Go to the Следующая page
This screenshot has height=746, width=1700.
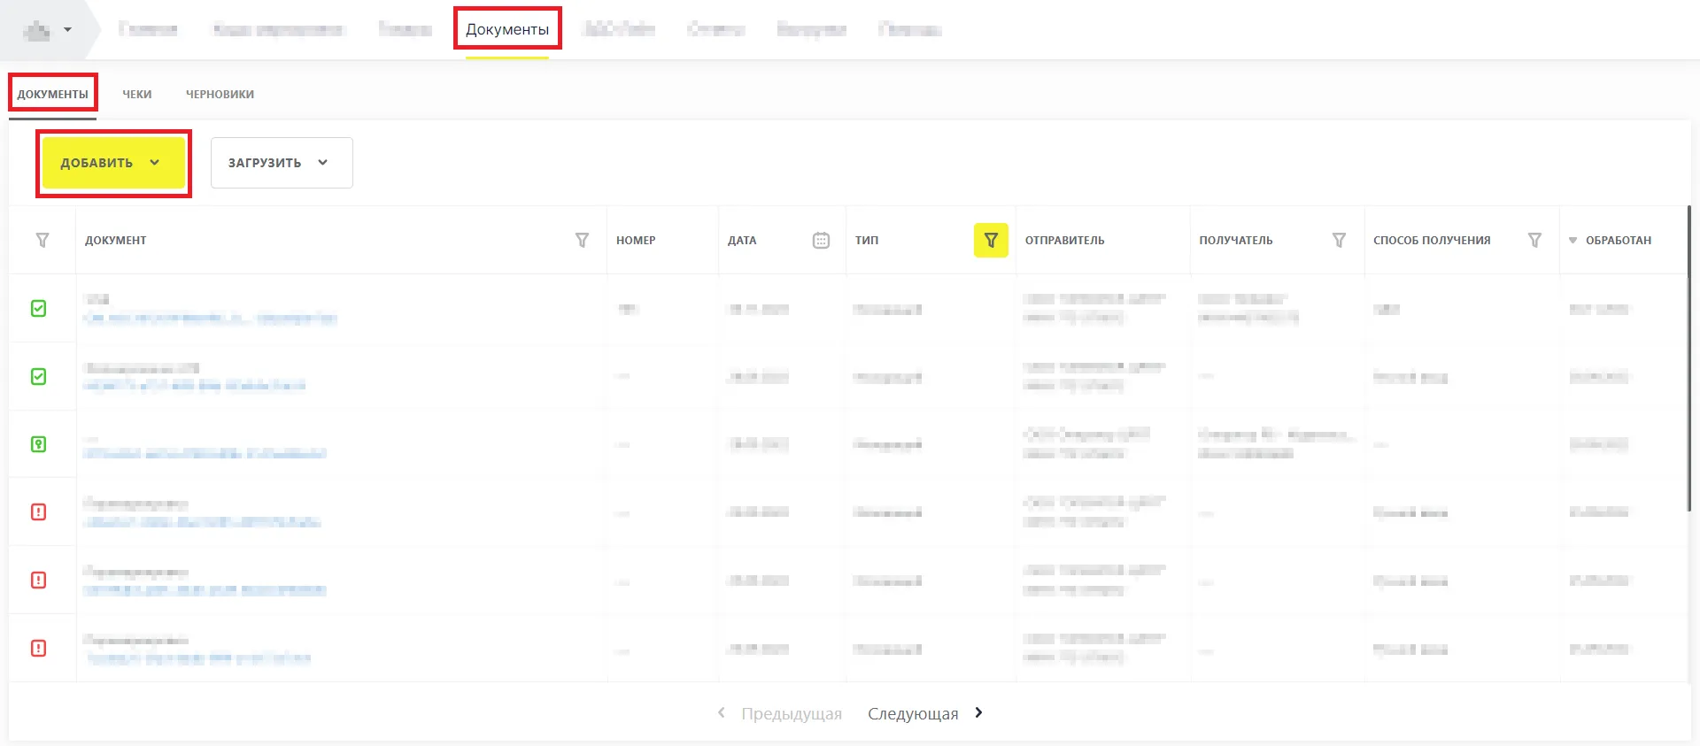[x=924, y=713]
